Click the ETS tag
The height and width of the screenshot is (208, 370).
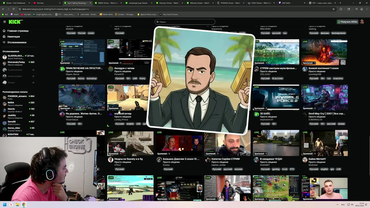click(x=292, y=169)
